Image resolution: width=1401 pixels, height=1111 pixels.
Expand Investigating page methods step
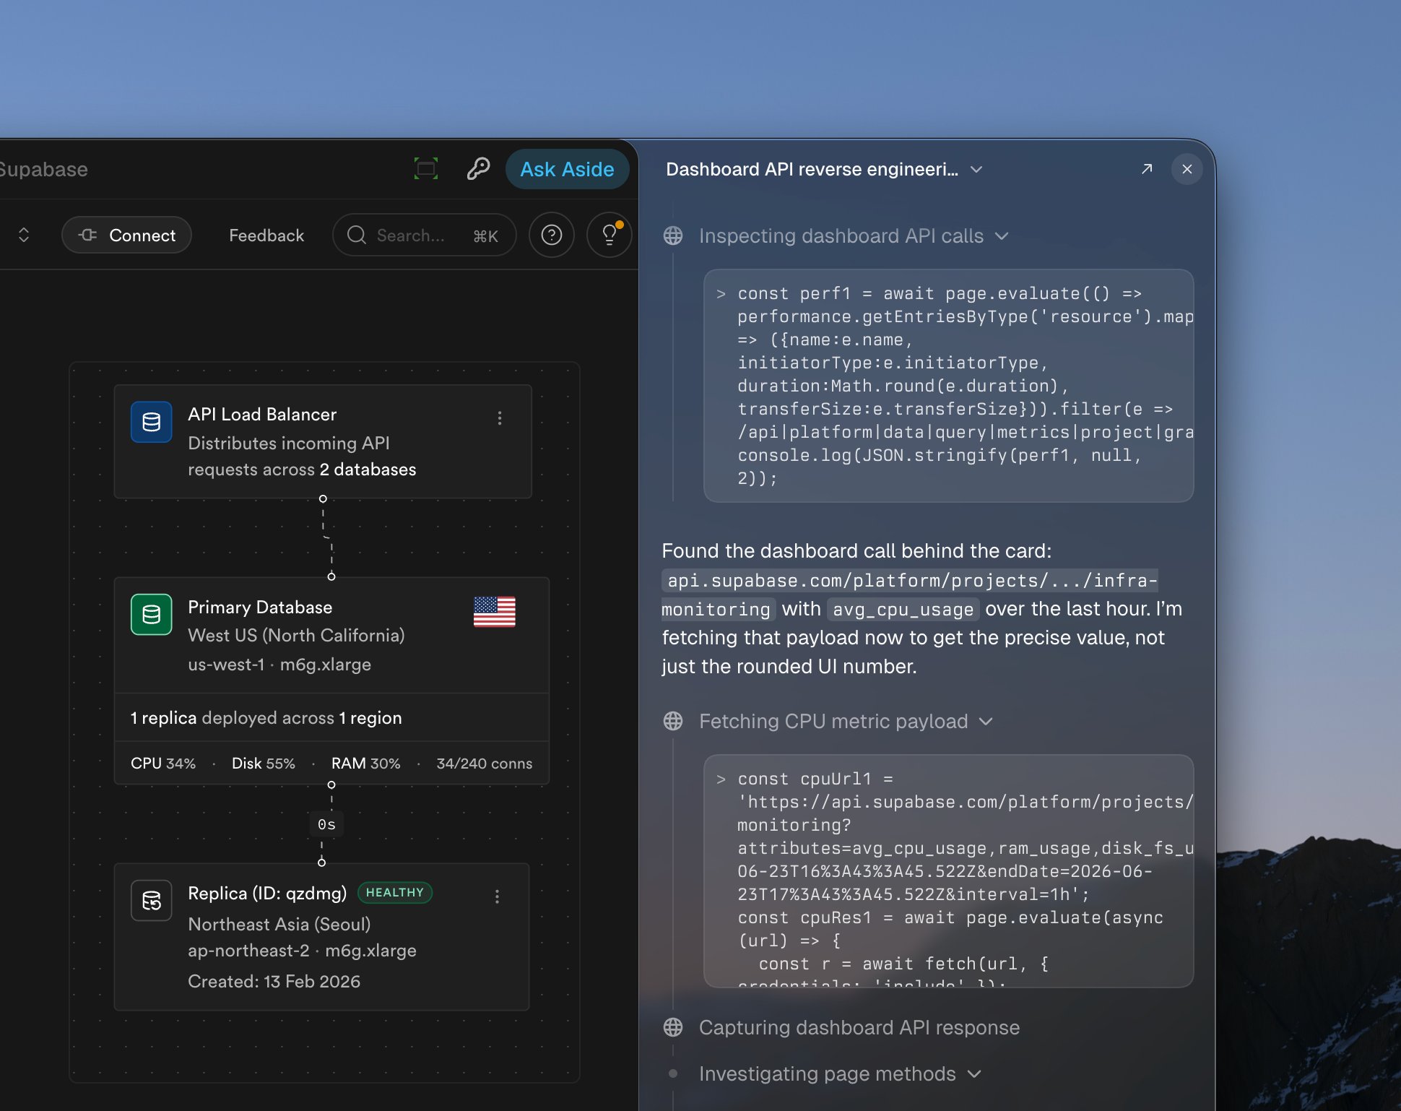(974, 1074)
